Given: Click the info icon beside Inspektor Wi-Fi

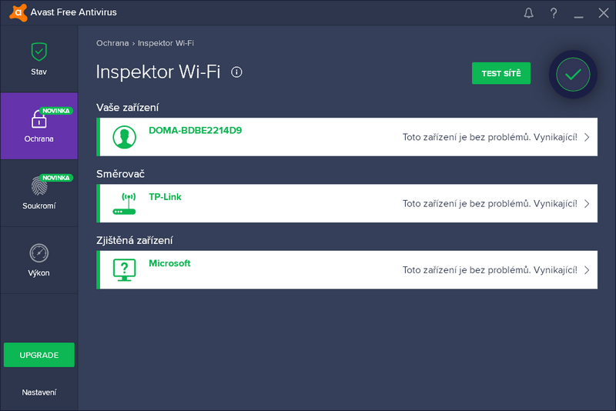Looking at the screenshot, I should click(x=236, y=72).
